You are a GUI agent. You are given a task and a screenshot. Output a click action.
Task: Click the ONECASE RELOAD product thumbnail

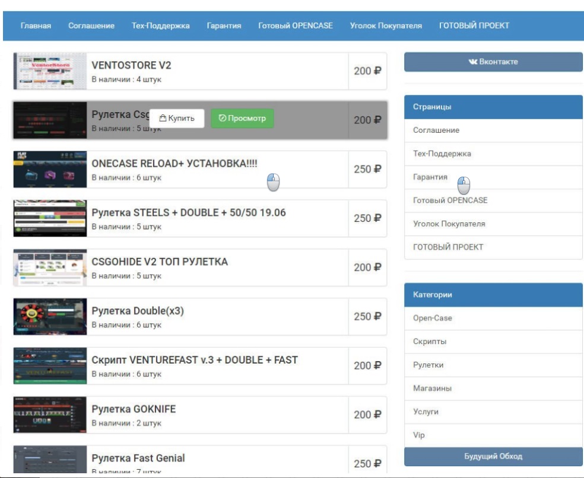tap(50, 170)
